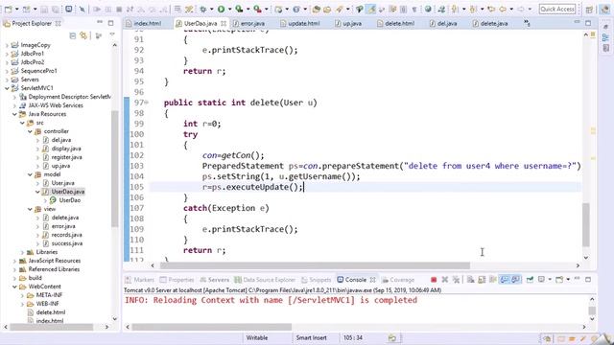The height and width of the screenshot is (345, 614).
Task: Expand the Libraries node
Action: tap(22, 252)
